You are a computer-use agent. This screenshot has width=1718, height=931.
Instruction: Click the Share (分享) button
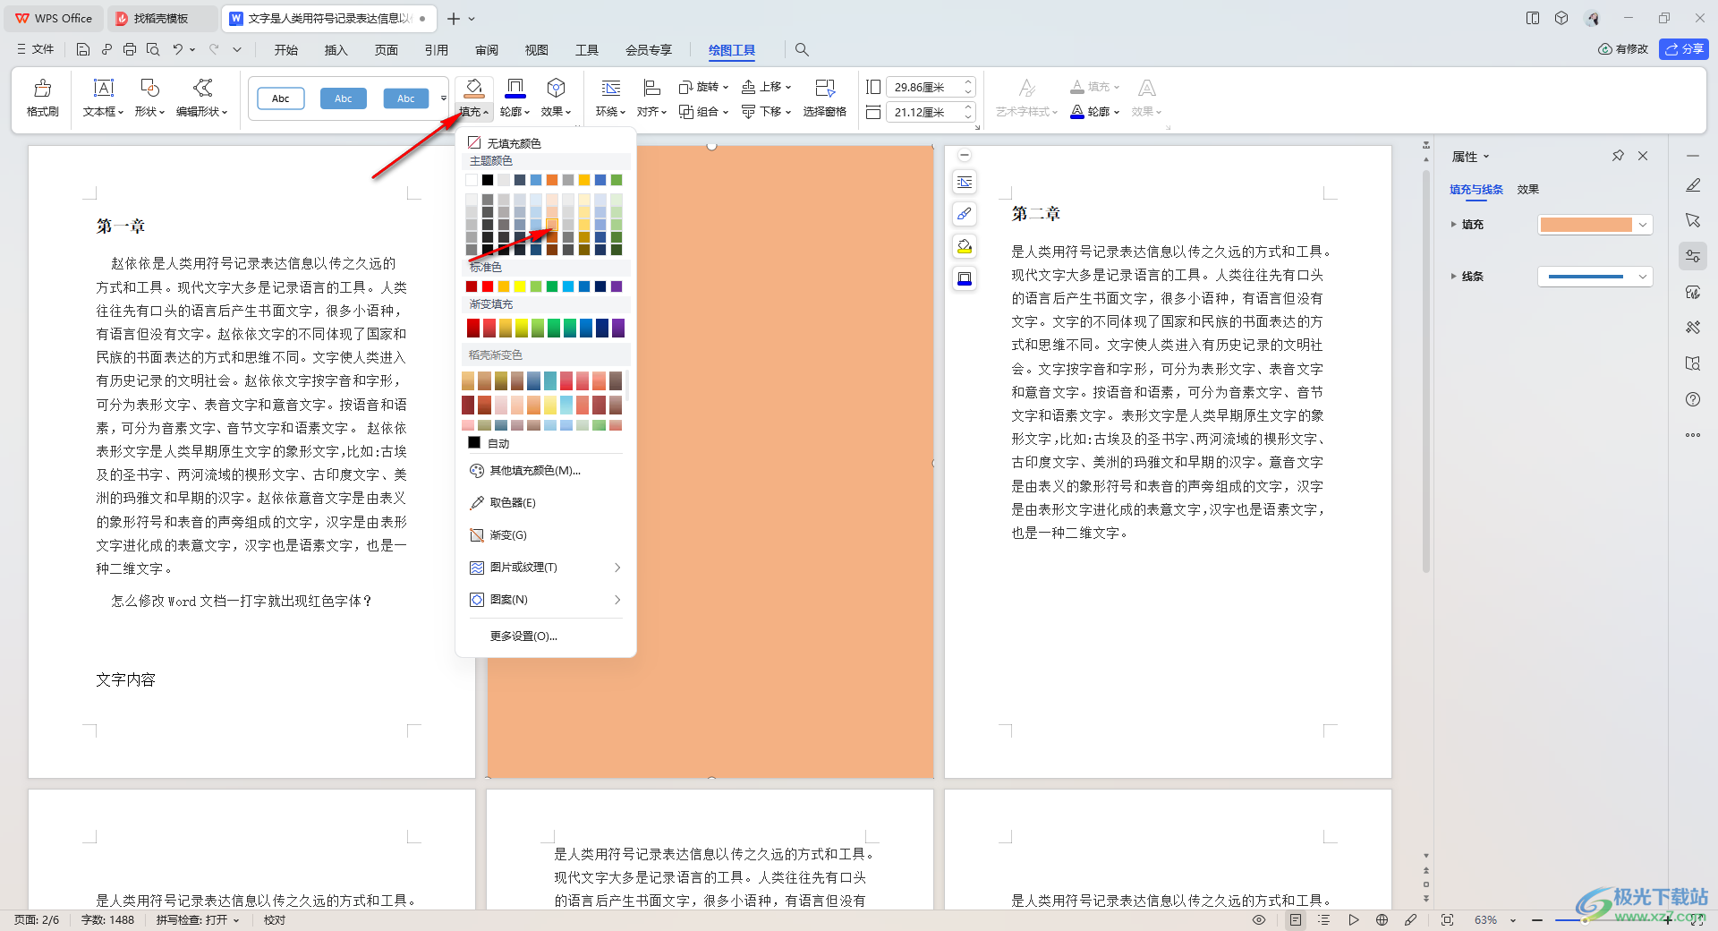[1683, 49]
